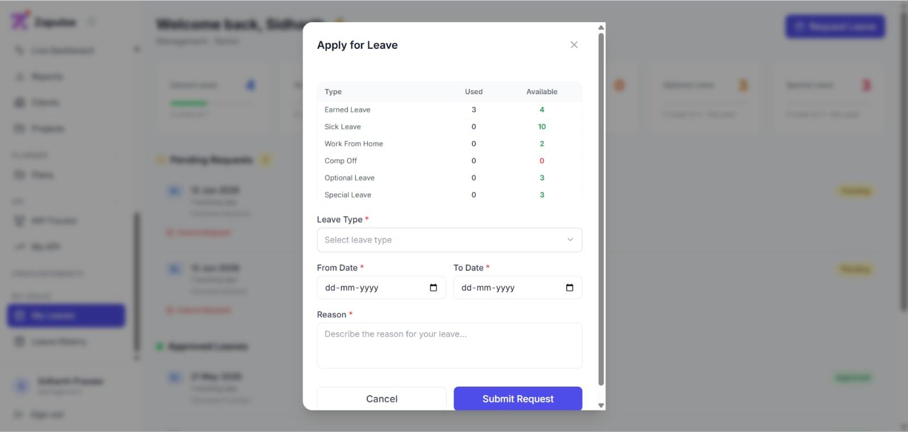Close the Apply for Leave dialog

(574, 45)
